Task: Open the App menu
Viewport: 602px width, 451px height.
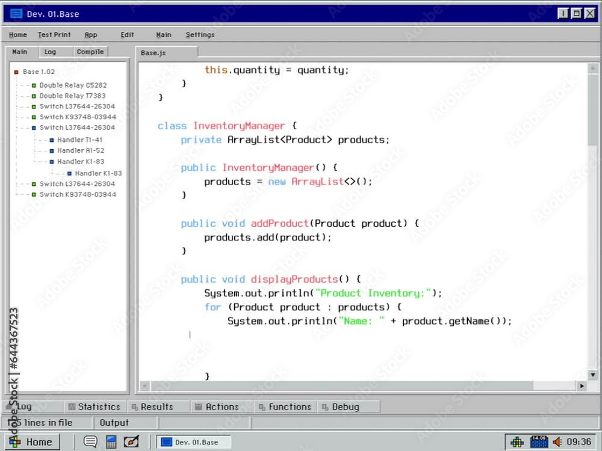Action: [91, 35]
